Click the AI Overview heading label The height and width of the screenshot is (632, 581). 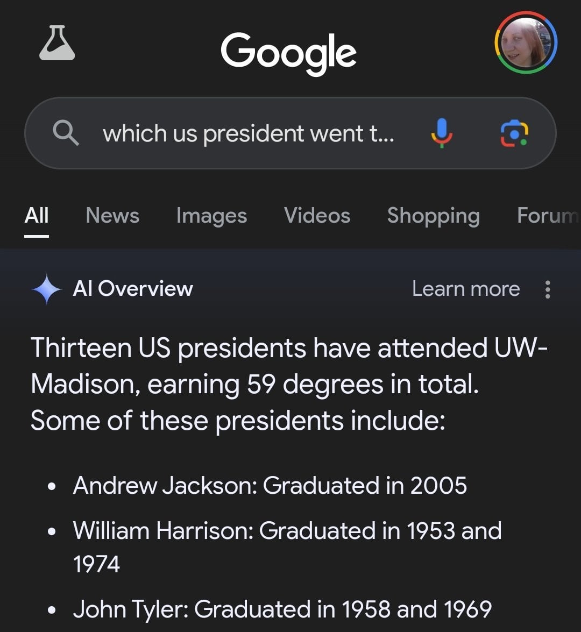coord(133,289)
